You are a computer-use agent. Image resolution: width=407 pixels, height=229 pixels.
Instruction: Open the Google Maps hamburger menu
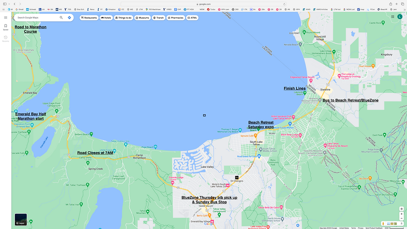click(x=6, y=18)
